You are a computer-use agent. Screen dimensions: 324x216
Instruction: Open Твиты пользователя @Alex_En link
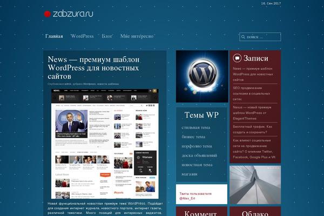(x=195, y=196)
